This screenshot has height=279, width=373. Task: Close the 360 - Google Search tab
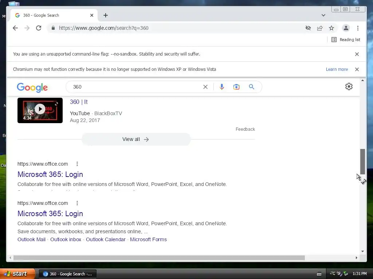(x=92, y=15)
